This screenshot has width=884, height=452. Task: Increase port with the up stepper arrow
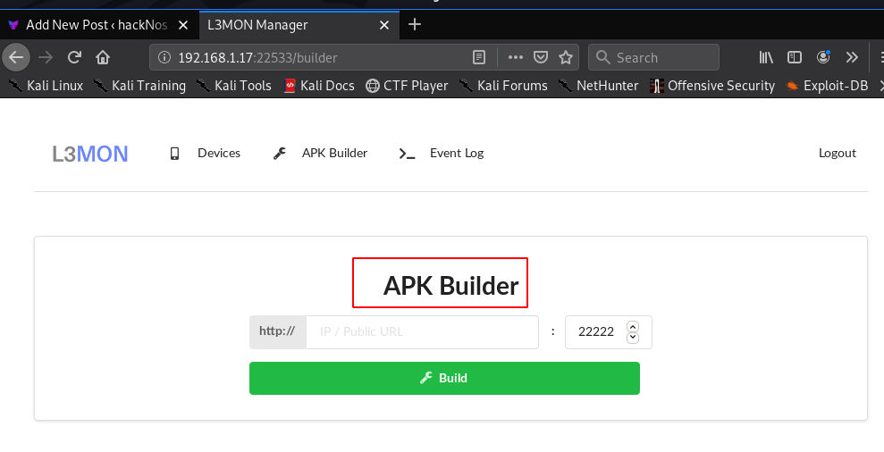click(633, 326)
